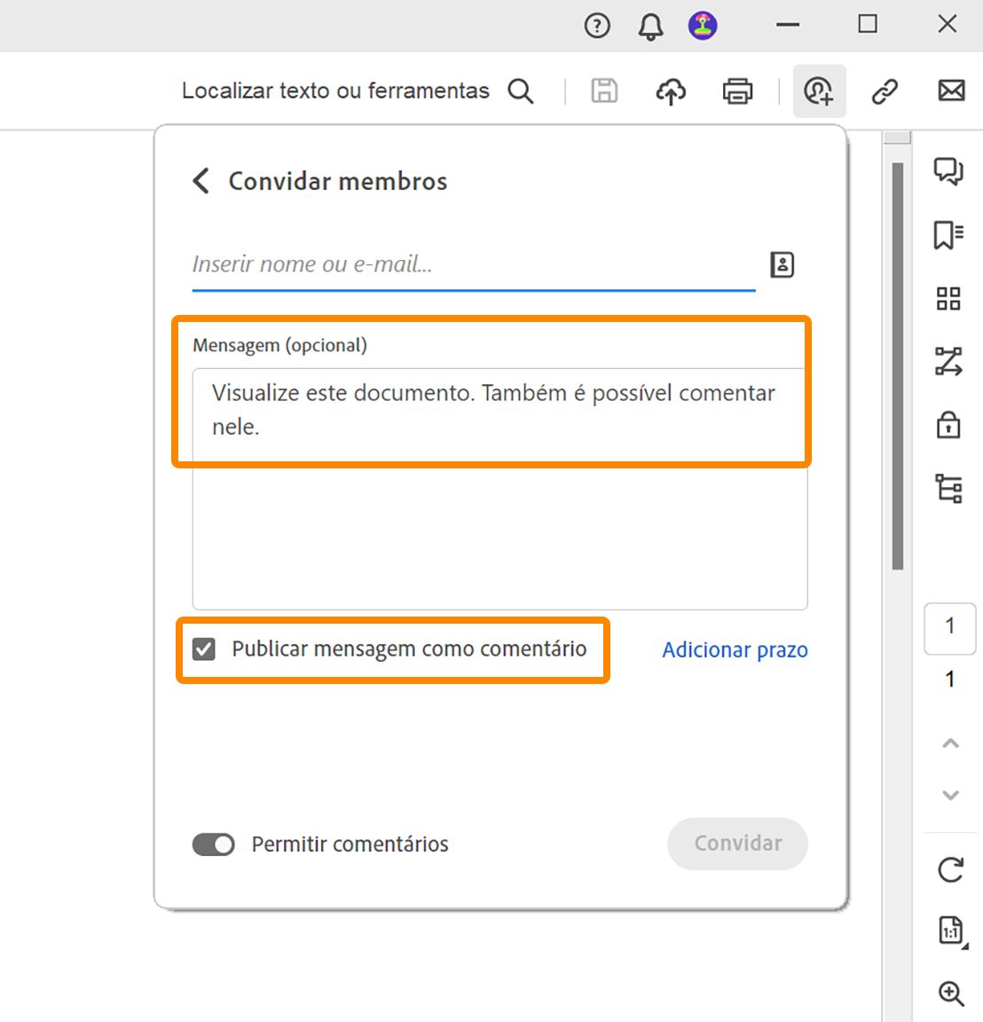
Task: Open the notifications bell
Action: click(x=650, y=27)
